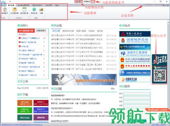The image size is (170, 126).
Task: Click the left link under 实用工具
Action: pyautogui.click(x=23, y=88)
